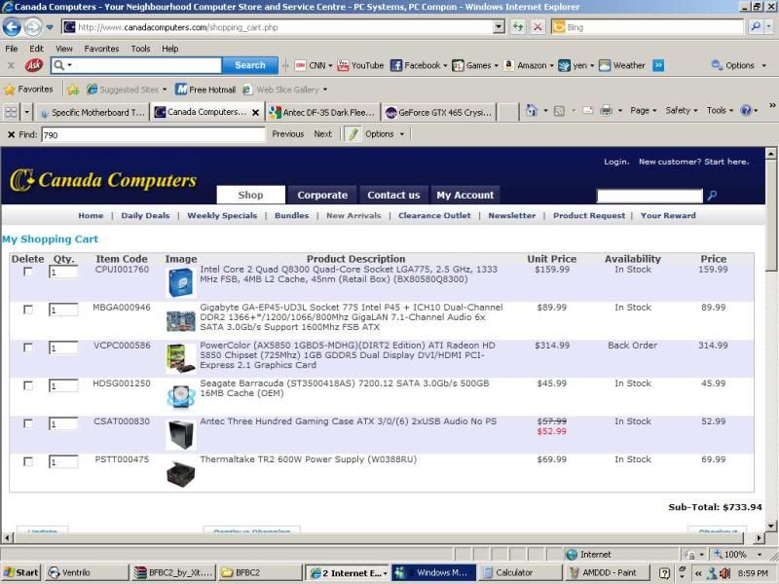Image resolution: width=779 pixels, height=584 pixels.
Task: Open Quick Tabs grid icon
Action: (11, 112)
